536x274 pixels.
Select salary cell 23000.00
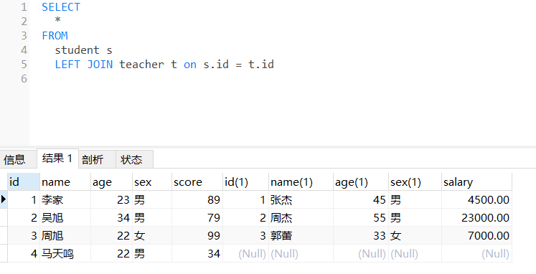[476, 217]
